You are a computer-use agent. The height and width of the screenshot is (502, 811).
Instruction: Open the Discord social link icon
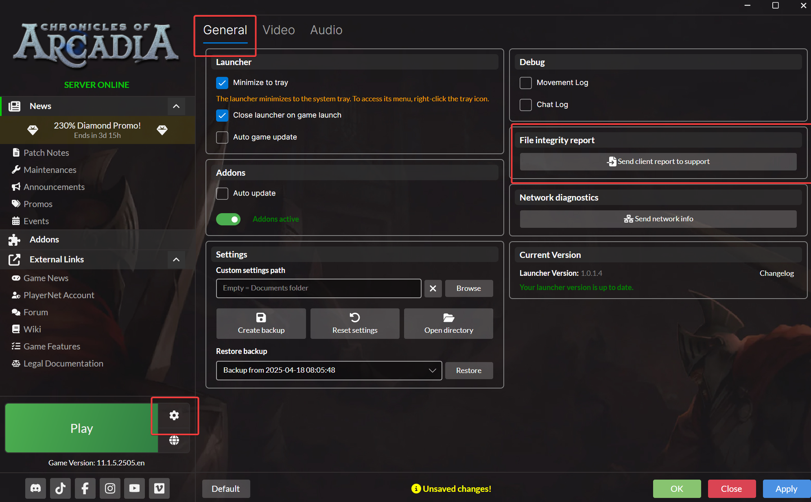click(36, 488)
